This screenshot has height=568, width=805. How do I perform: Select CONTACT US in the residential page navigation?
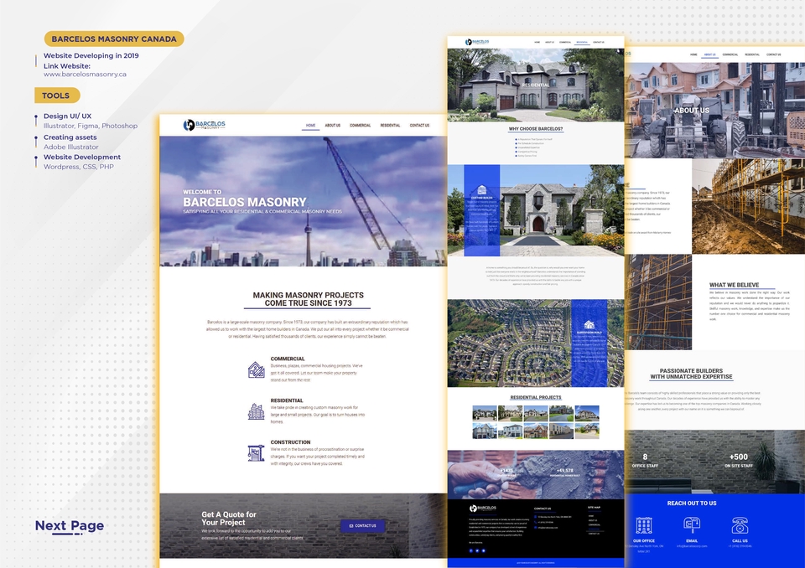pos(599,42)
